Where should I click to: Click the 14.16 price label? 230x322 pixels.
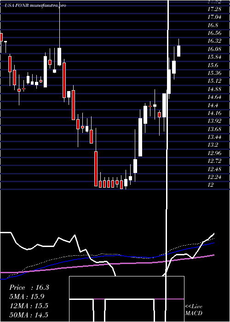pyautogui.click(x=214, y=113)
